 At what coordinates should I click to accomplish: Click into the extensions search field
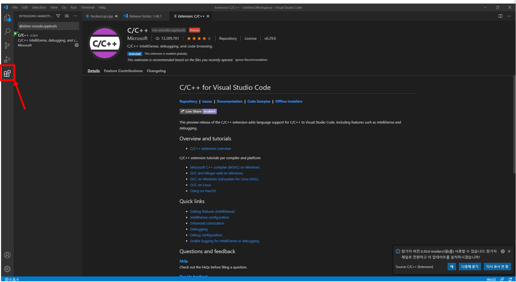point(49,26)
